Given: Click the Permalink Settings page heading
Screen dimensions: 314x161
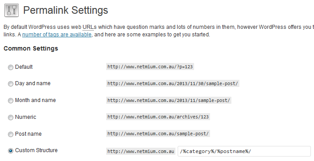Looking at the screenshot, I should tap(66, 10).
